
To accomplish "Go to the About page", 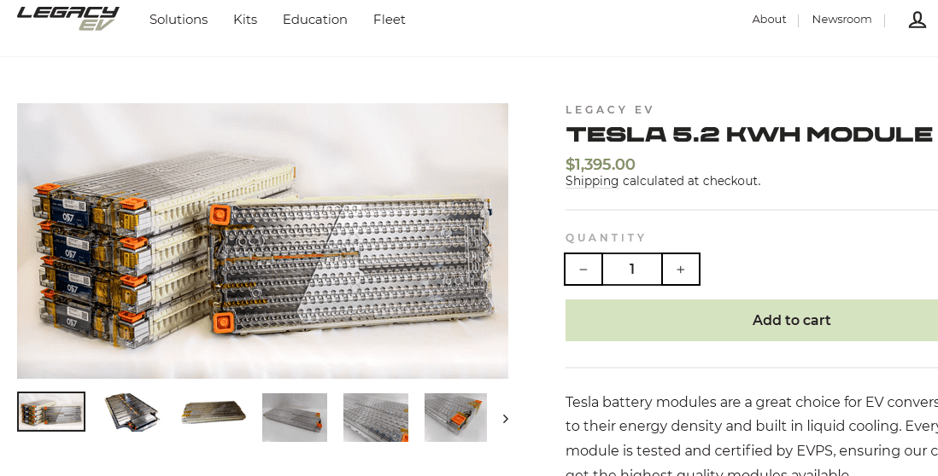I will [769, 20].
